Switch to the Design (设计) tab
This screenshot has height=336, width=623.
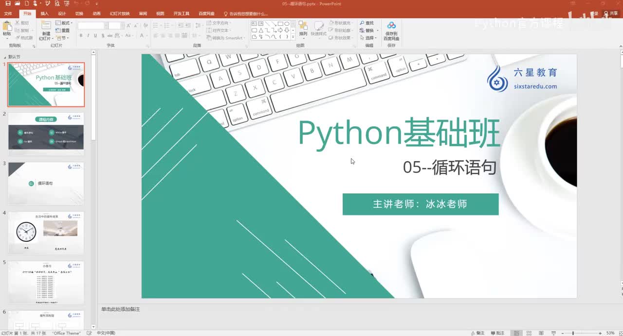coord(62,14)
